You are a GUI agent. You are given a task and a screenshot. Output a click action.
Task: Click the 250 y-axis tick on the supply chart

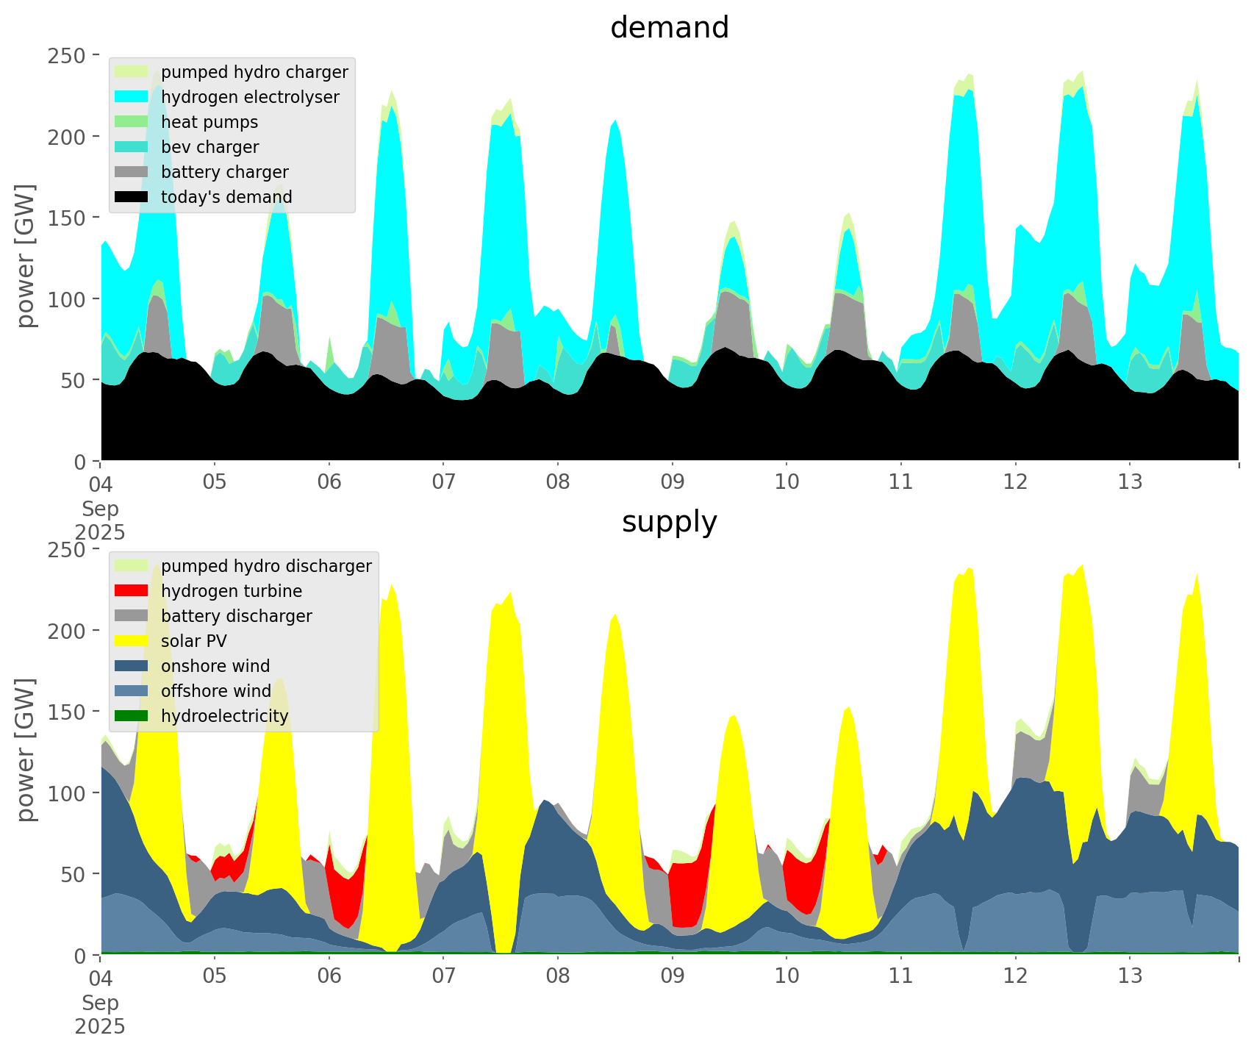(74, 550)
